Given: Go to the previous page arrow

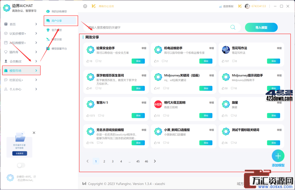Looking at the screenshot, I should point(87,161).
